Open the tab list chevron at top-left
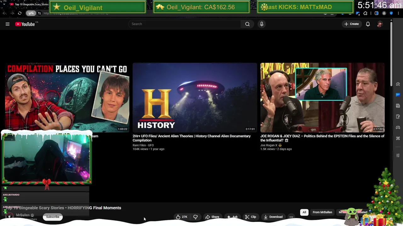Screen dimensions: 403x226 4,4
